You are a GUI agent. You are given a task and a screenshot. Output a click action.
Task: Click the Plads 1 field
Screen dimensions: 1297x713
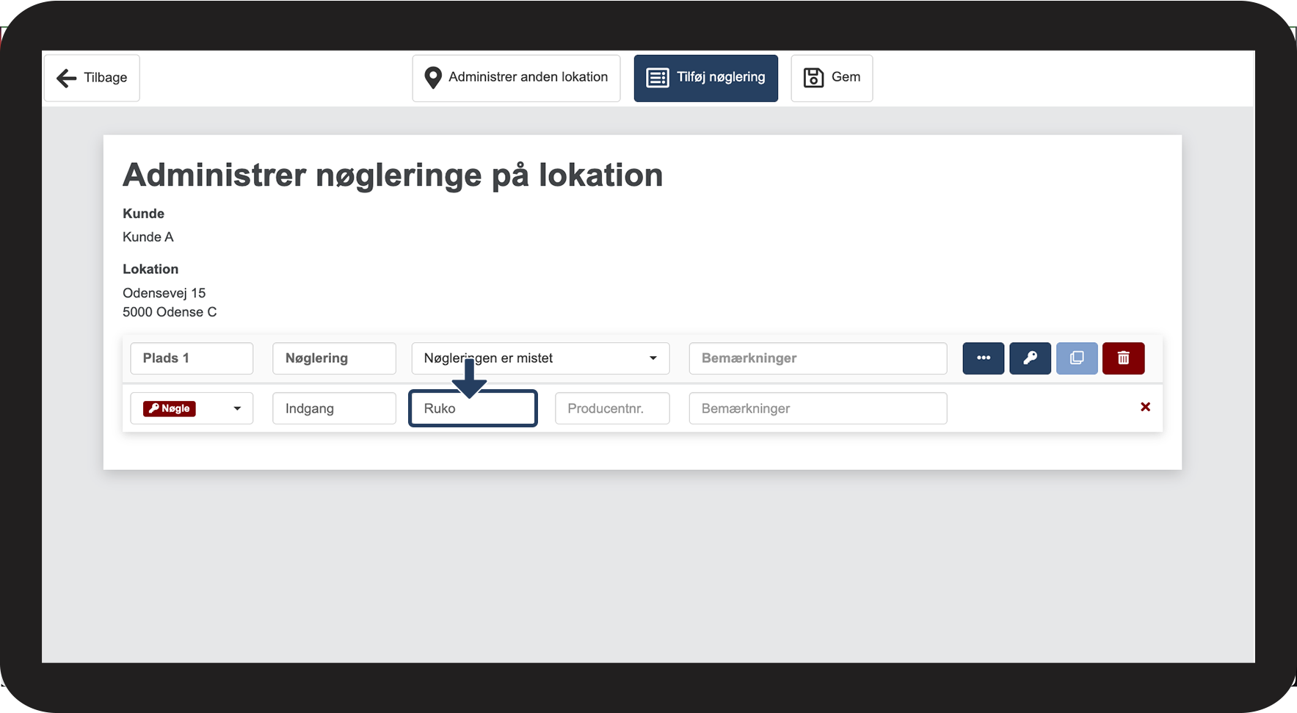[x=192, y=358]
